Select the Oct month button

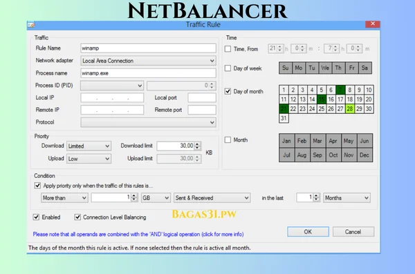click(x=333, y=155)
